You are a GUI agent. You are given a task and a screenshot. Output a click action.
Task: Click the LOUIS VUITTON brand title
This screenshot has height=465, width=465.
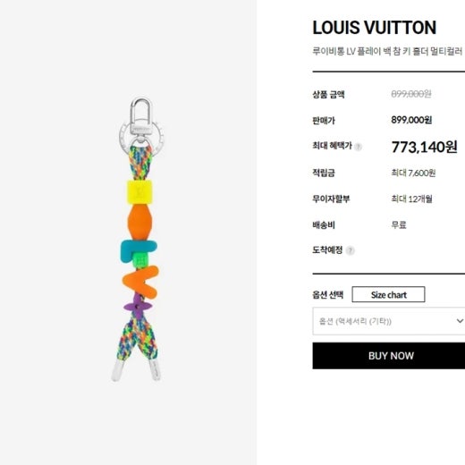pos(375,28)
